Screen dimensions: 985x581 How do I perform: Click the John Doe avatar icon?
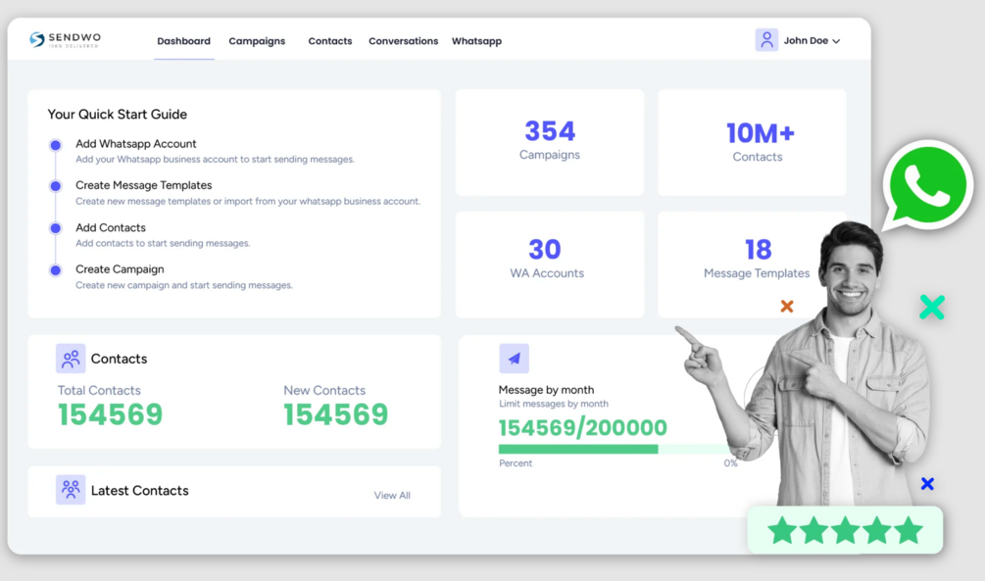(x=766, y=40)
